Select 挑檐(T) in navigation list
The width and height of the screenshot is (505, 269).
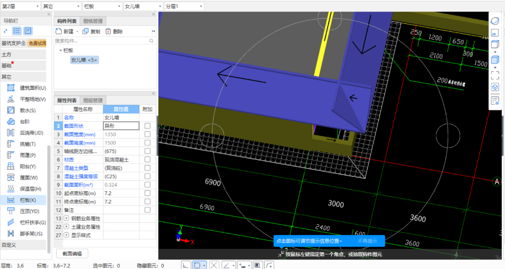[21, 144]
